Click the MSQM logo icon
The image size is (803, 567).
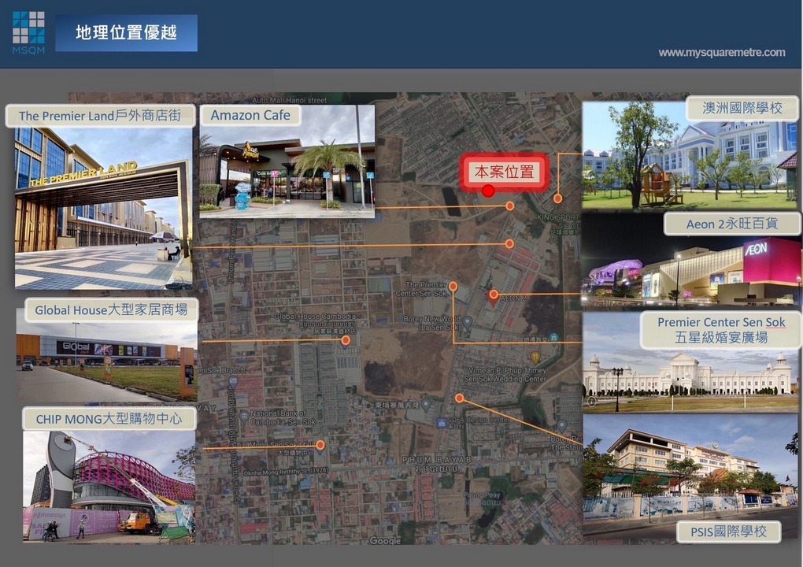coord(28,32)
